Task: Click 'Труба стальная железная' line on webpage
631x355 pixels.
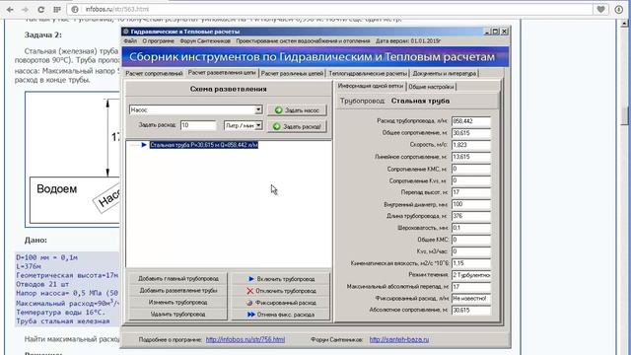Action: tap(63, 321)
